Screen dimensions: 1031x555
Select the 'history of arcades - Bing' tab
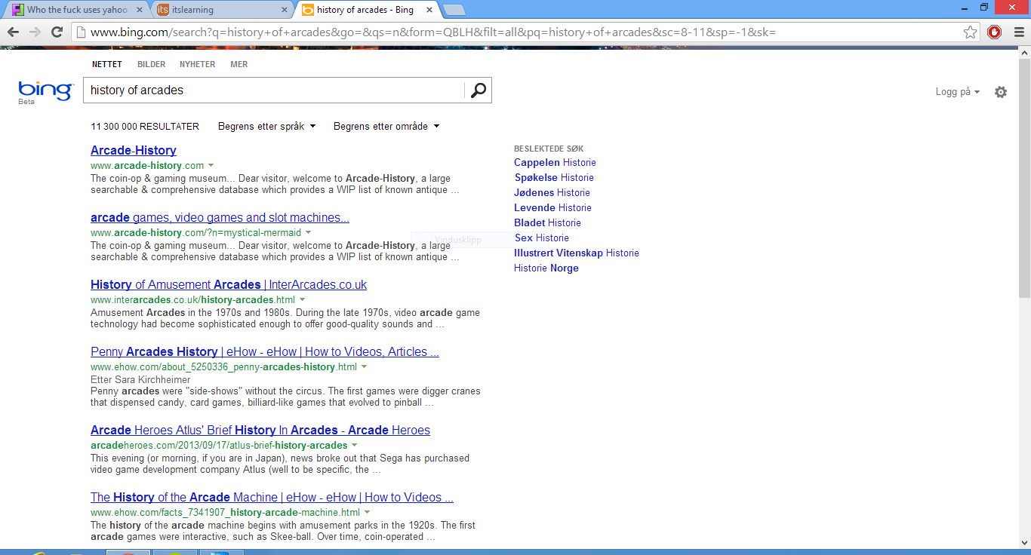click(367, 10)
